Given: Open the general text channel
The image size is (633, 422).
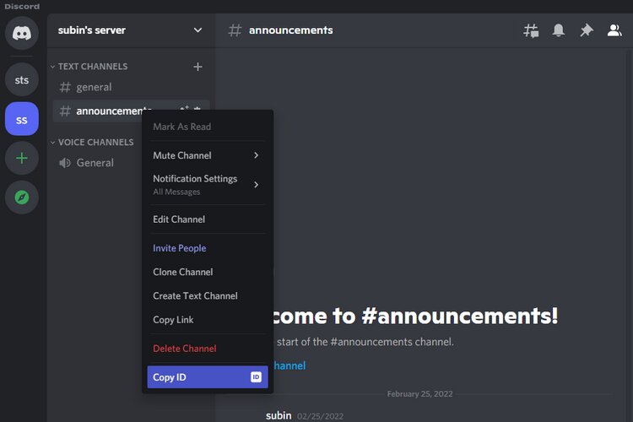Looking at the screenshot, I should (x=131, y=87).
